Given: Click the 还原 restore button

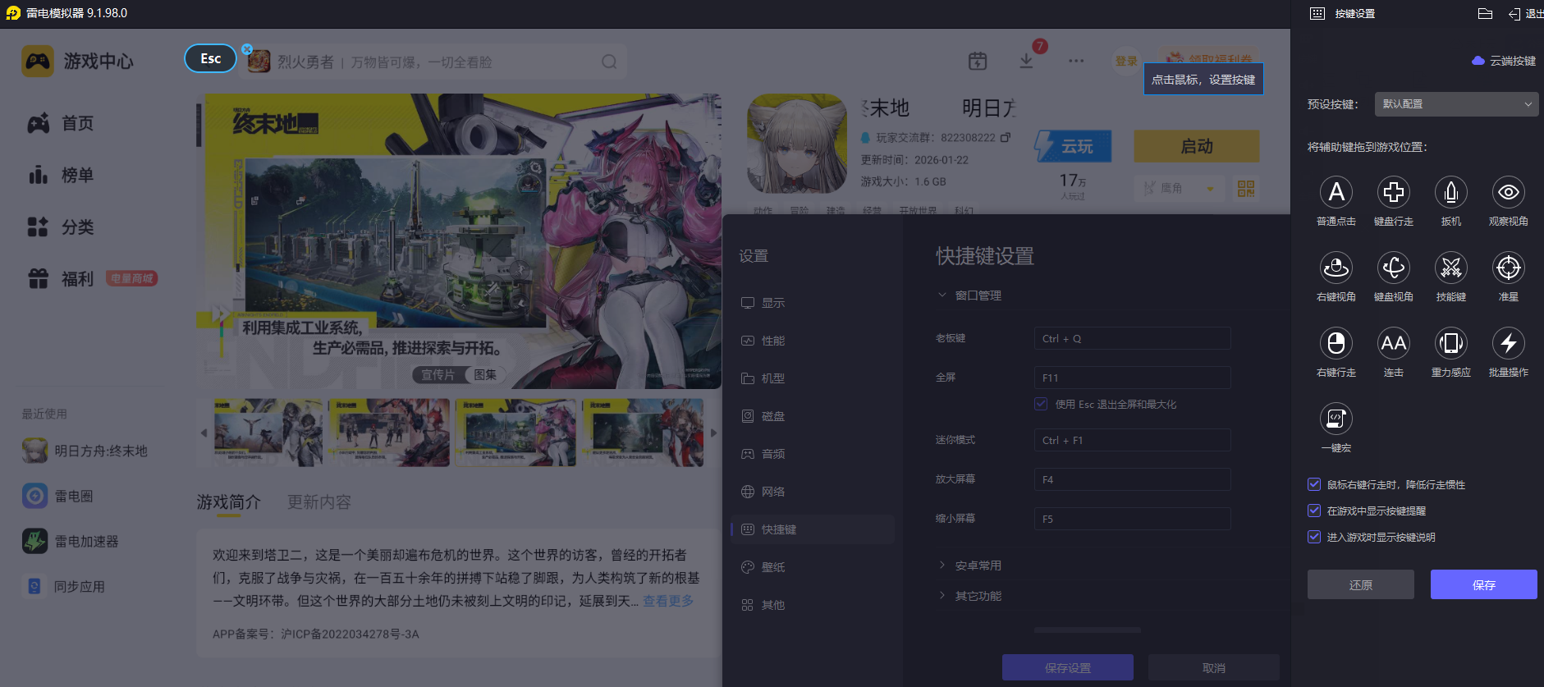Looking at the screenshot, I should pos(1361,584).
